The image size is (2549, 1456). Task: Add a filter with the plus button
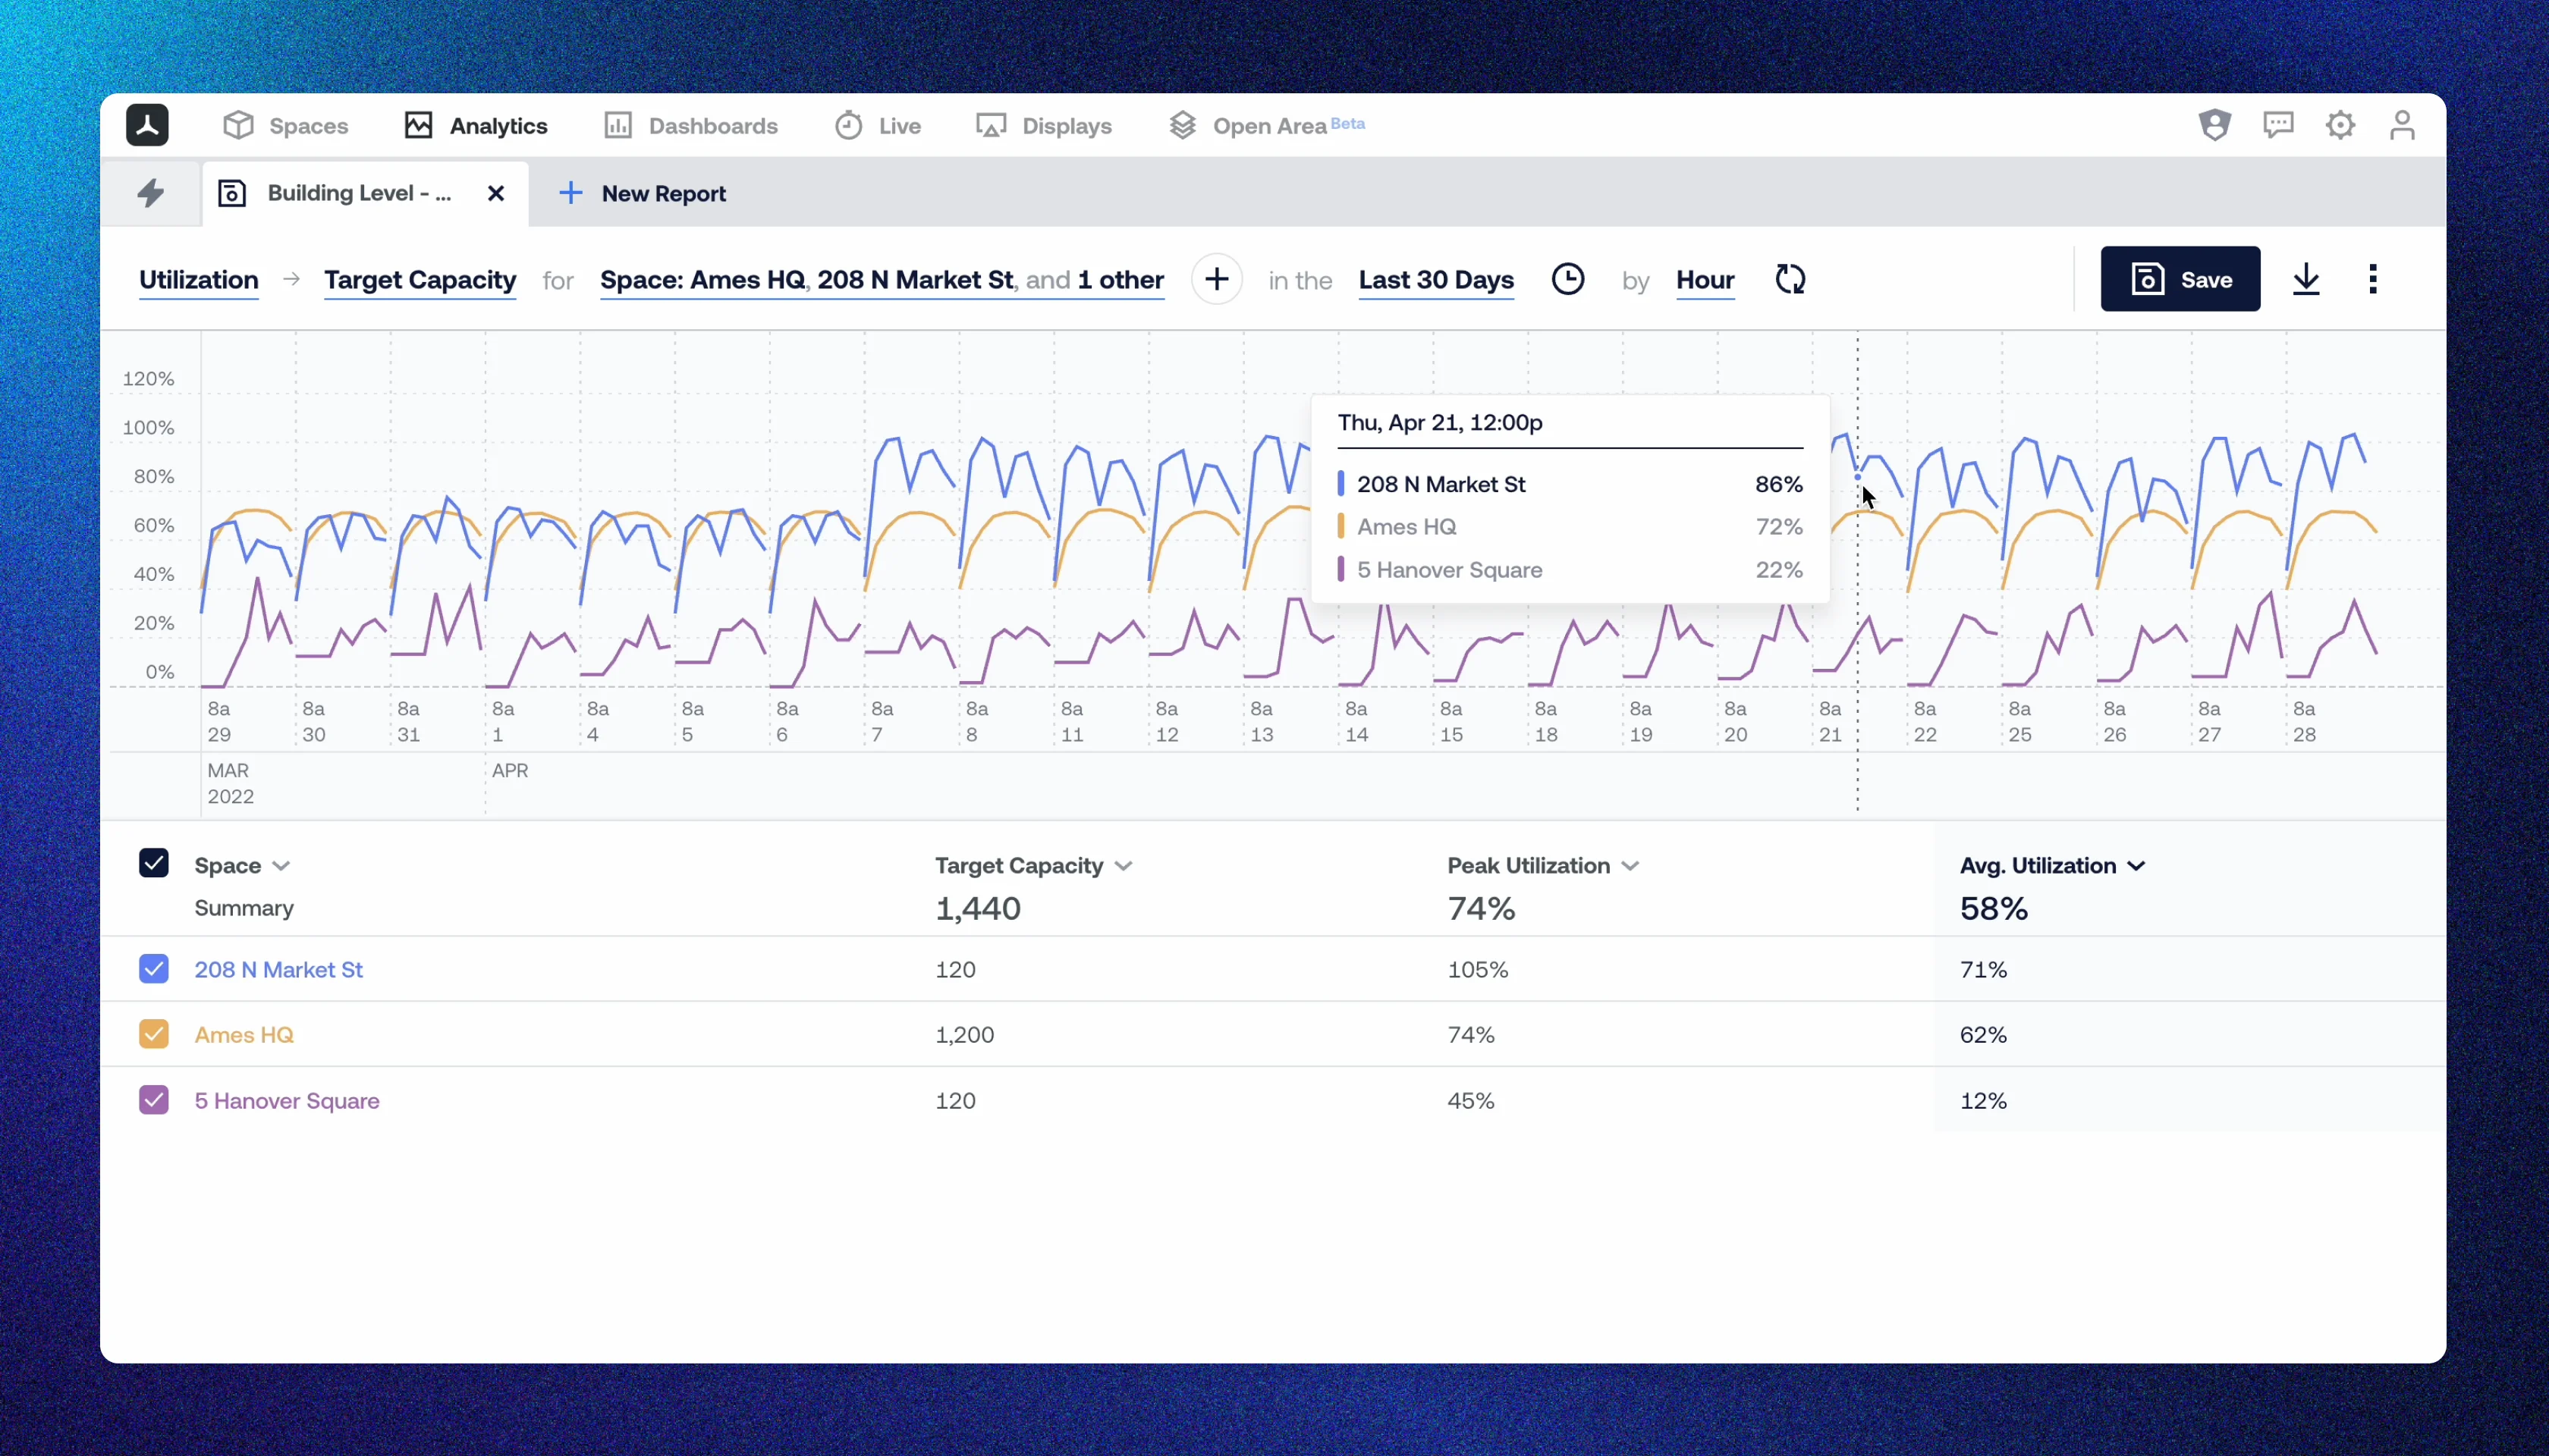pos(1217,279)
